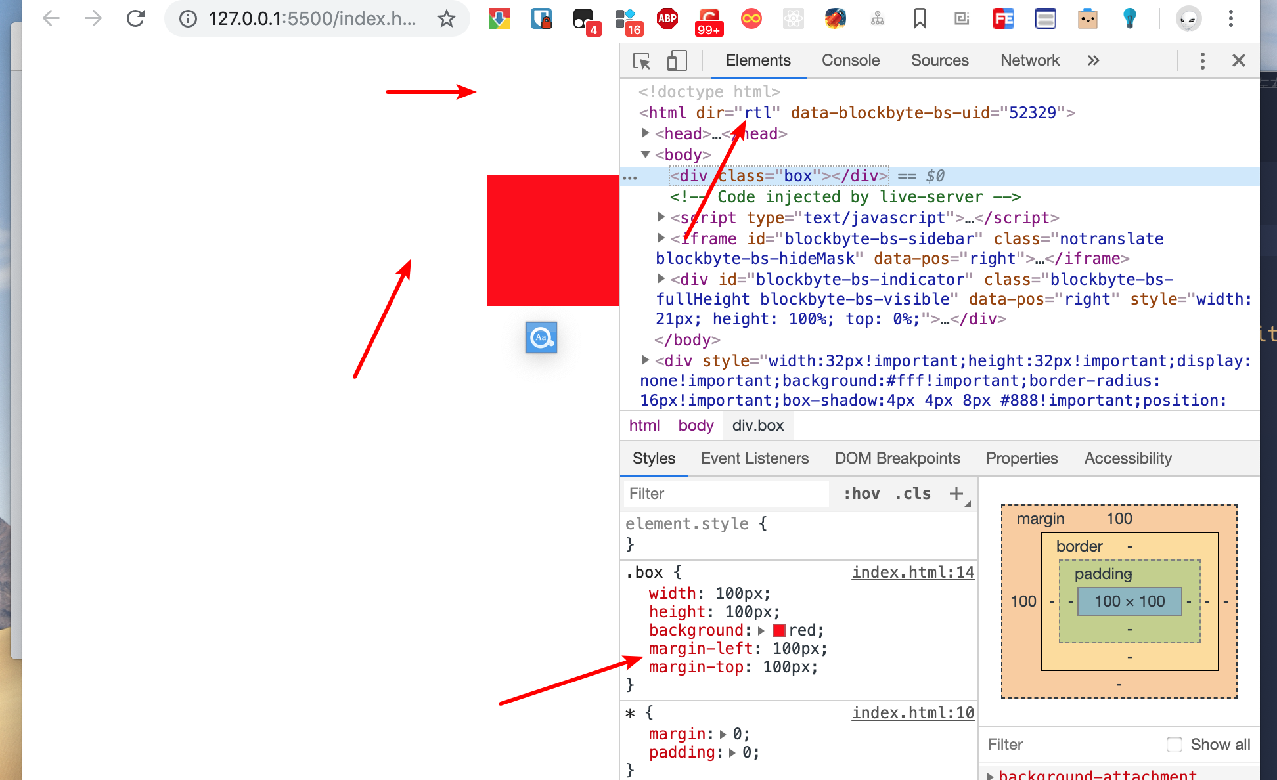
Task: Reload the page with refresh icon
Action: (x=135, y=18)
